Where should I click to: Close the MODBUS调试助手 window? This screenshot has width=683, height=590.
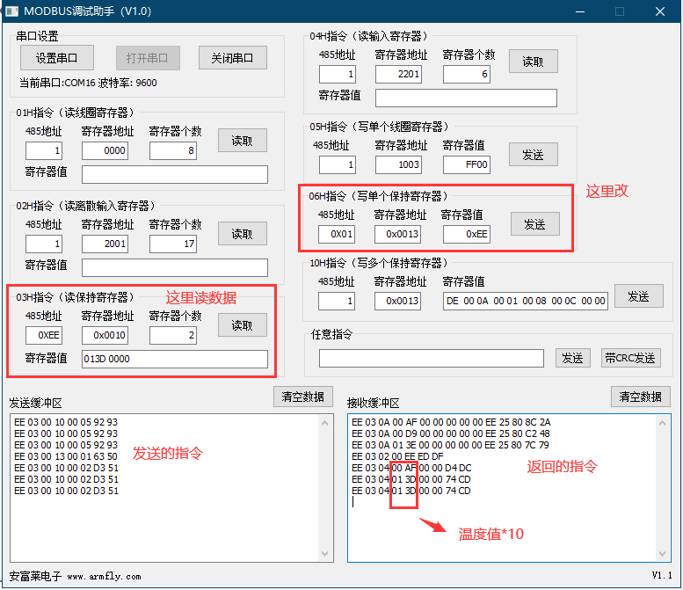click(x=660, y=11)
